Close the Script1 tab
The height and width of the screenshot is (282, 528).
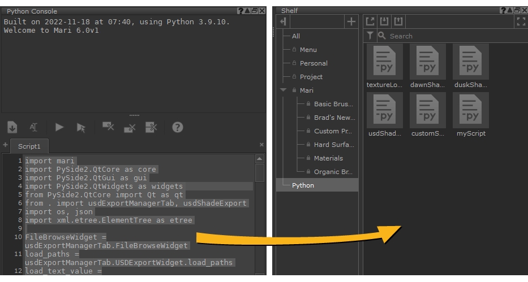coord(261,145)
